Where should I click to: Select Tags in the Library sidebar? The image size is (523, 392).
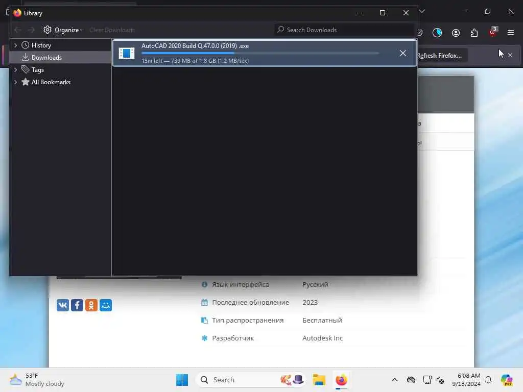coord(37,69)
